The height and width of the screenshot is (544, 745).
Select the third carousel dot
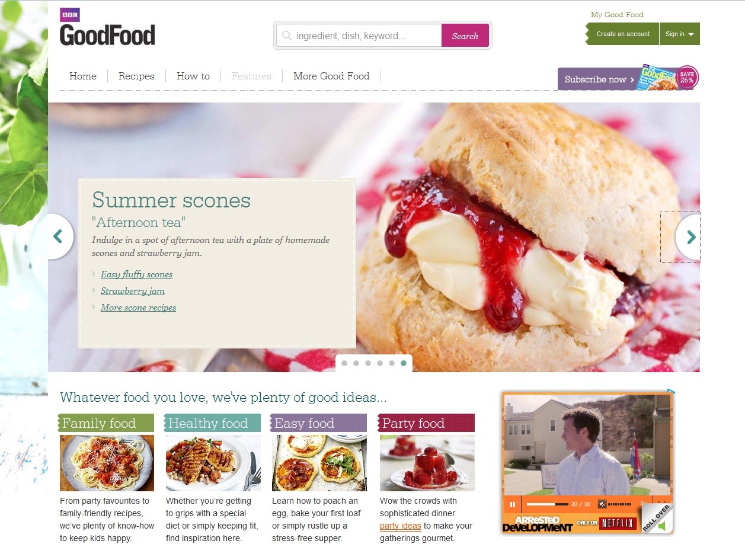[x=368, y=363]
